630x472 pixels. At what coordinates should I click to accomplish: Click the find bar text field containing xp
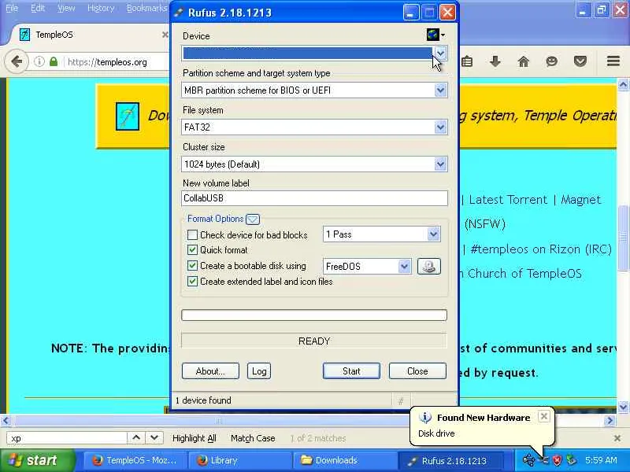[66, 438]
